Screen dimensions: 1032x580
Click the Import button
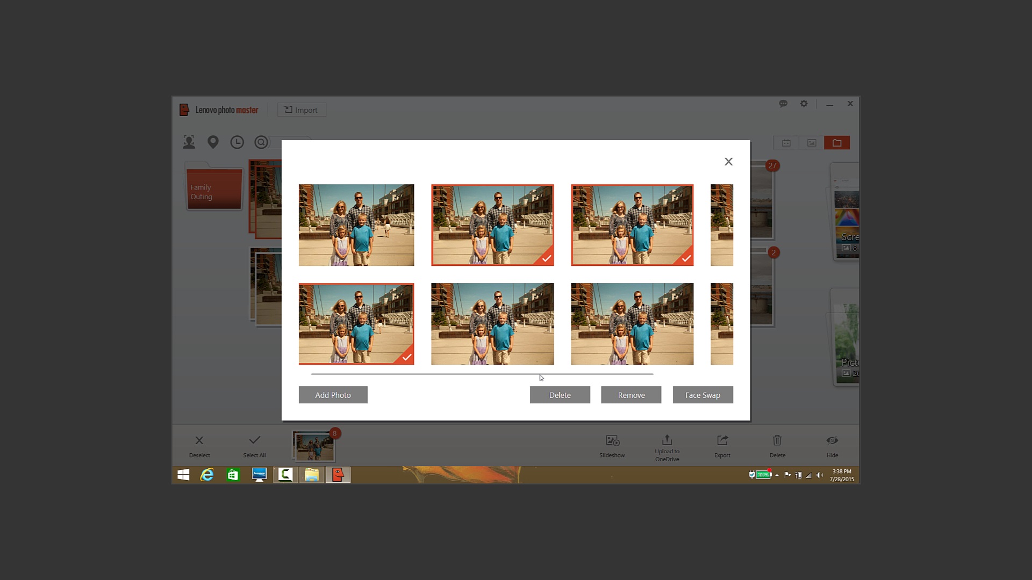pos(302,110)
